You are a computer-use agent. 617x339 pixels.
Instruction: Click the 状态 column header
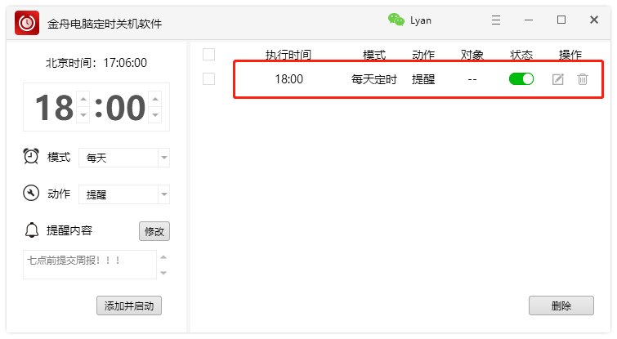click(x=521, y=55)
